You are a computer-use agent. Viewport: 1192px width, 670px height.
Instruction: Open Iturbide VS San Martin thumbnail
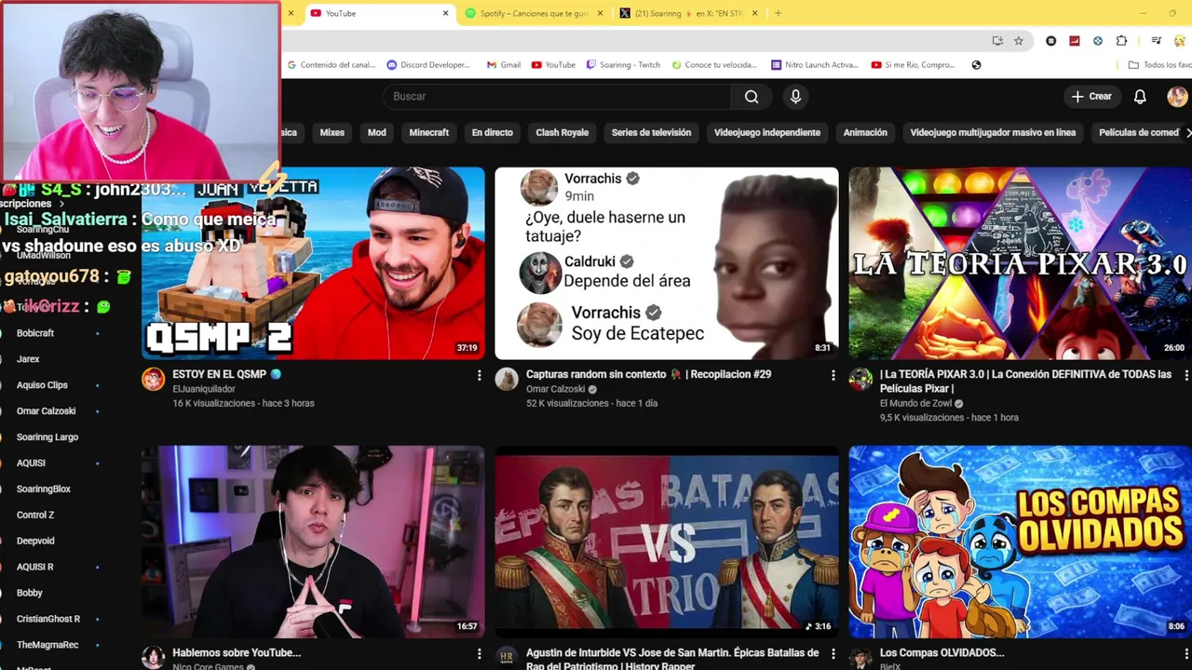click(x=667, y=542)
